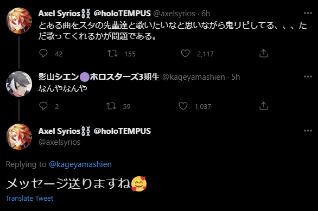318x211 pixels.
Task: Open the 影山シエン ホロスターズ3期生 display name
Action: [x=99, y=77]
